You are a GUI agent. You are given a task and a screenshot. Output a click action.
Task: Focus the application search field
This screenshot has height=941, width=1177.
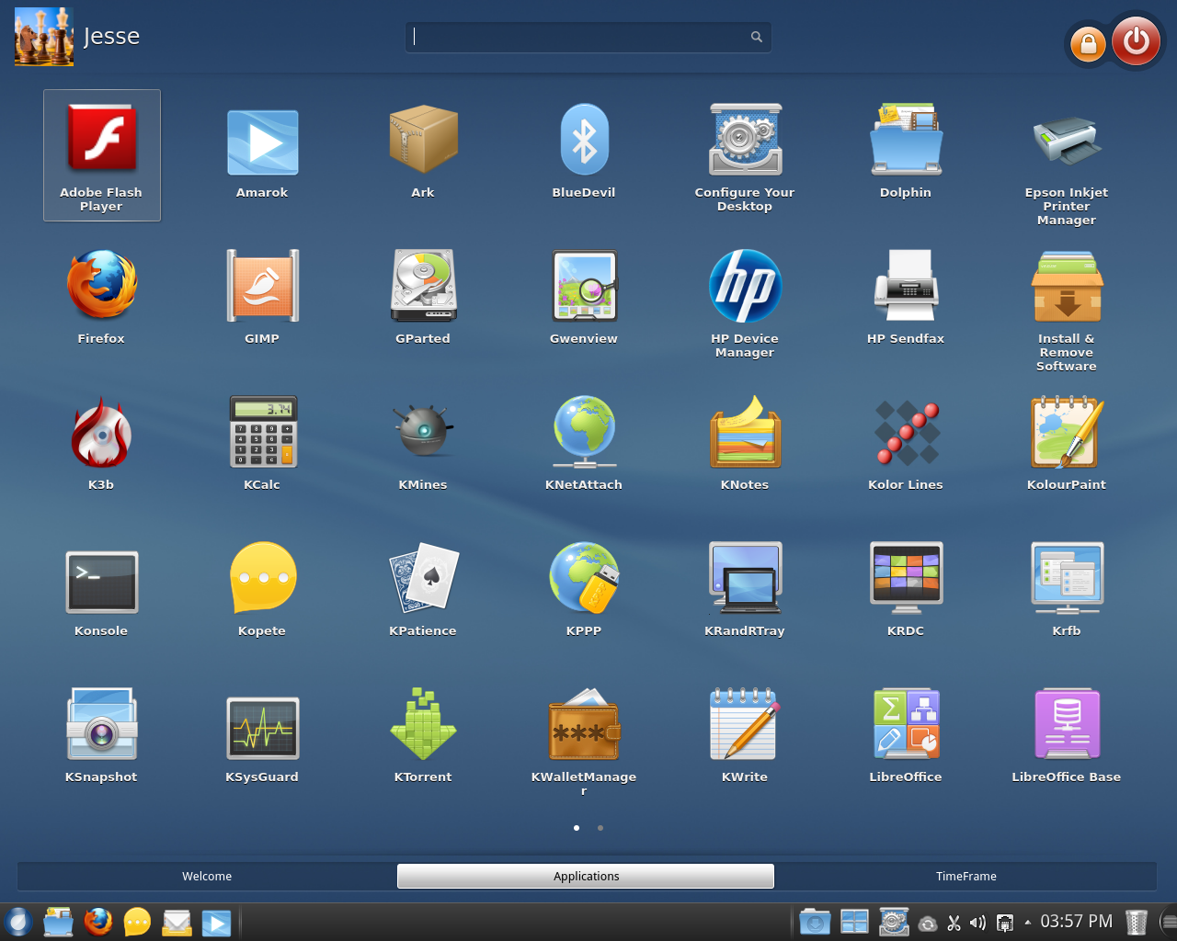click(588, 37)
